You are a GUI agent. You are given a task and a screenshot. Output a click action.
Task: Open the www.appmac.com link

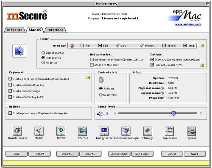click(188, 24)
